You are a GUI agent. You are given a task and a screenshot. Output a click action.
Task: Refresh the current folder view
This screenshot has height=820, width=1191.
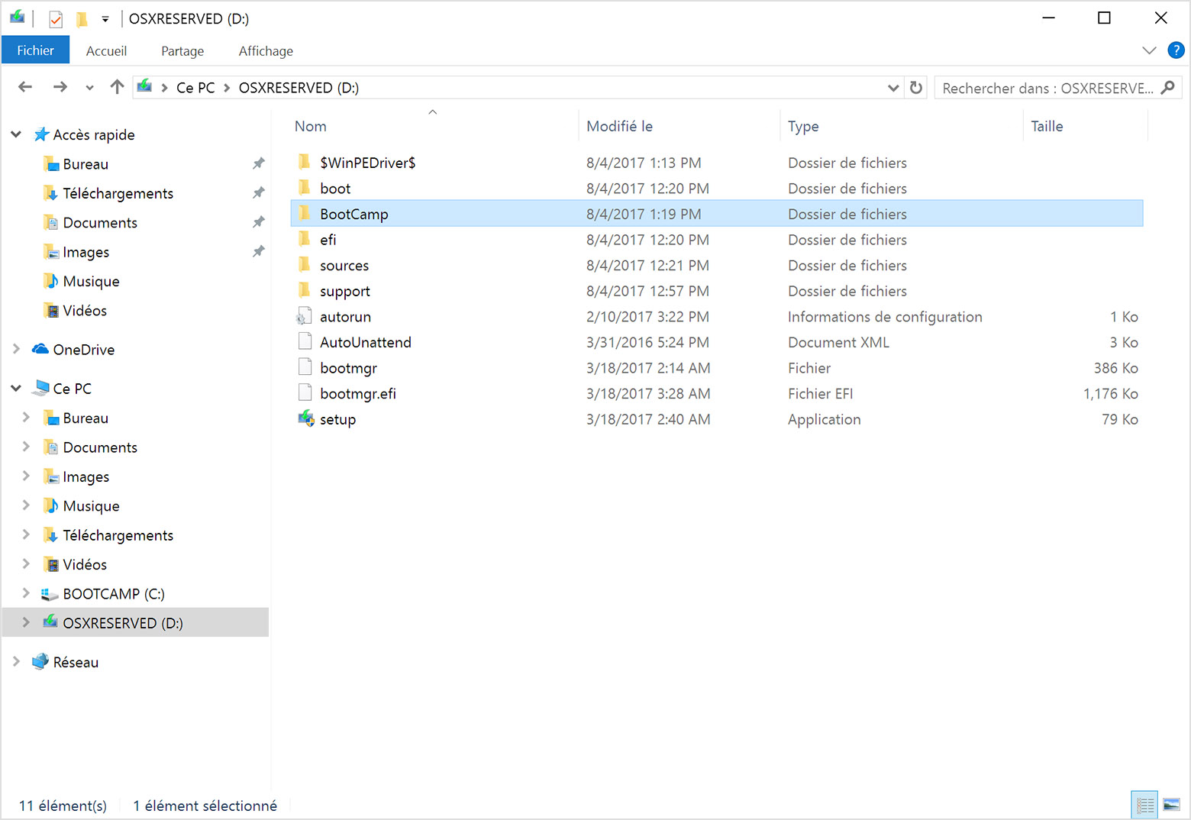[916, 88]
